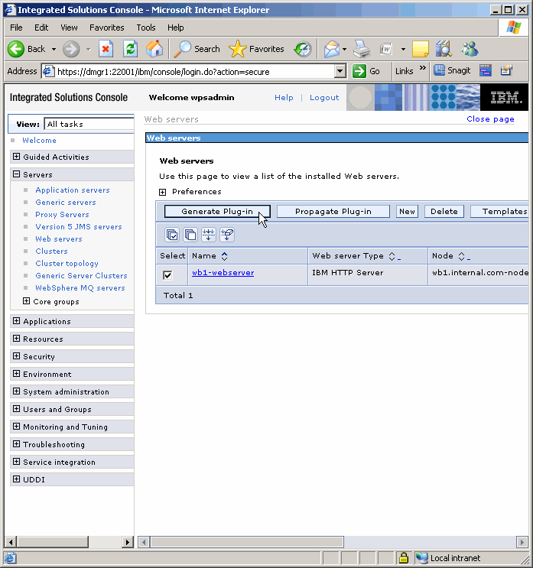Click the Show Filter View icon
533x568 pixels.
click(x=208, y=235)
